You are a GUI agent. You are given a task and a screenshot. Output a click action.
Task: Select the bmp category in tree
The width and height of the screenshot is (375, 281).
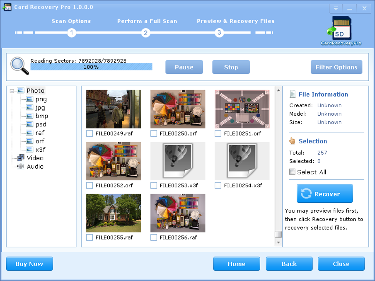coord(42,116)
